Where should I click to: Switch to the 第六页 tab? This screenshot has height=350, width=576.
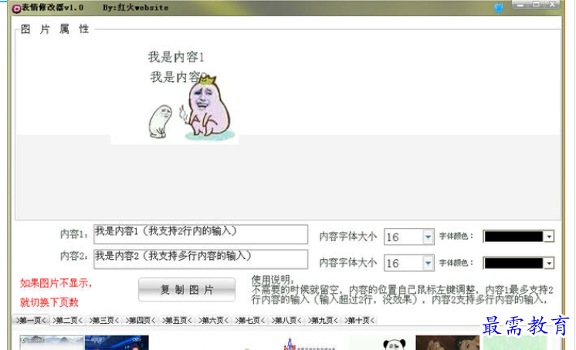click(213, 320)
